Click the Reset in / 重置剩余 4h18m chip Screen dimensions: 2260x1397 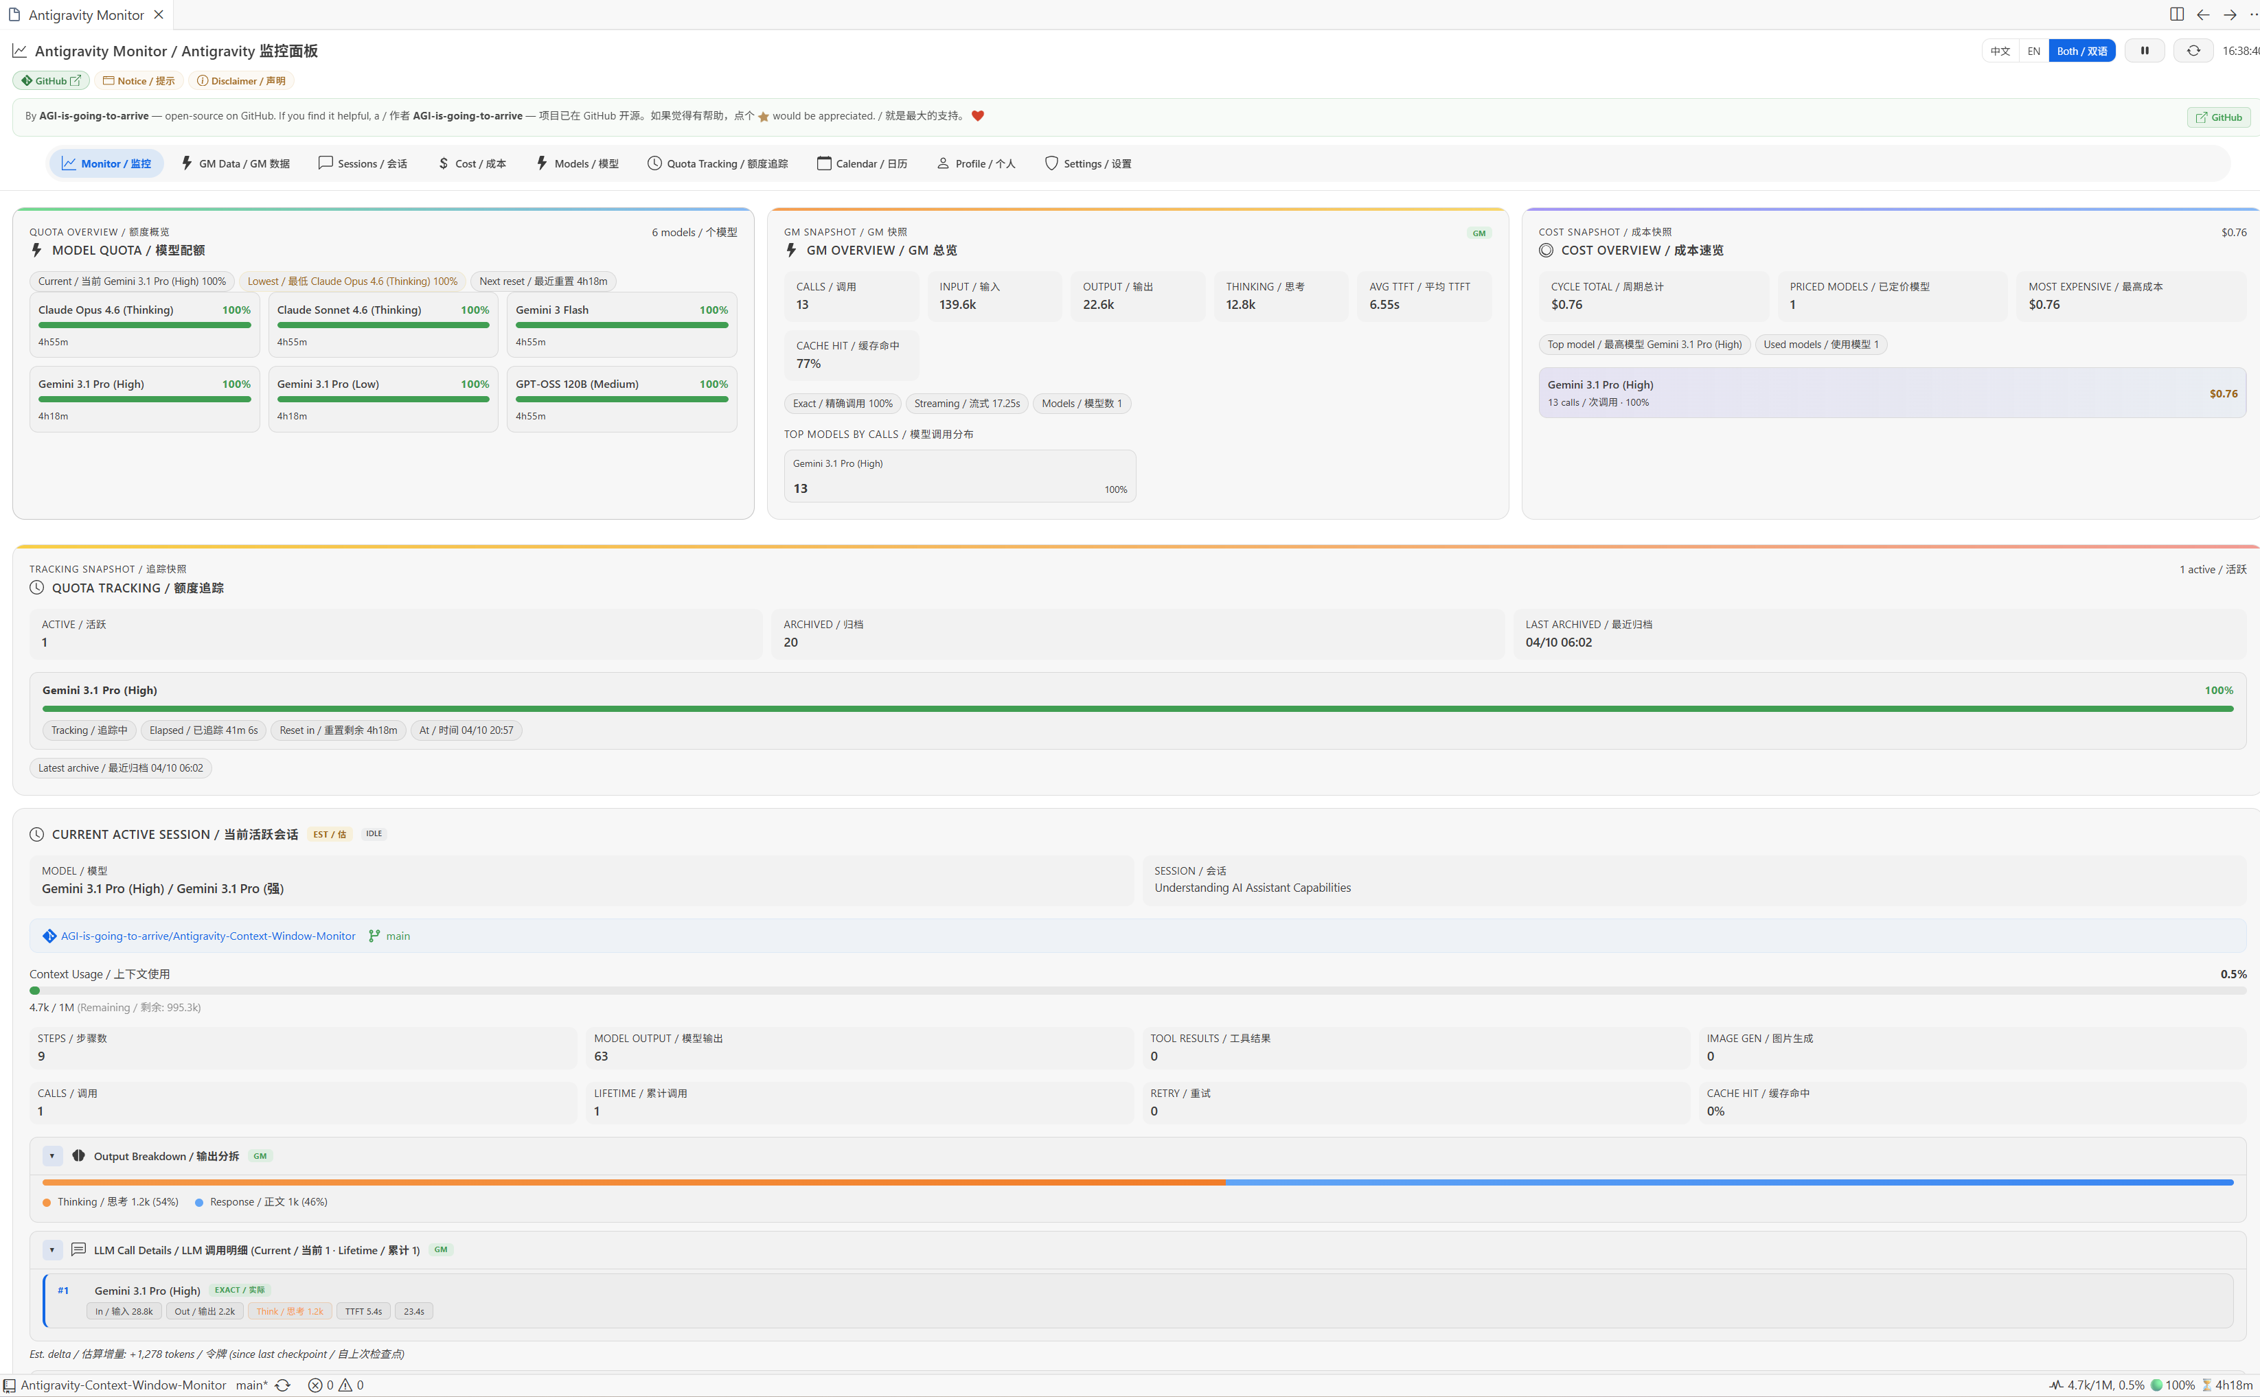click(338, 730)
